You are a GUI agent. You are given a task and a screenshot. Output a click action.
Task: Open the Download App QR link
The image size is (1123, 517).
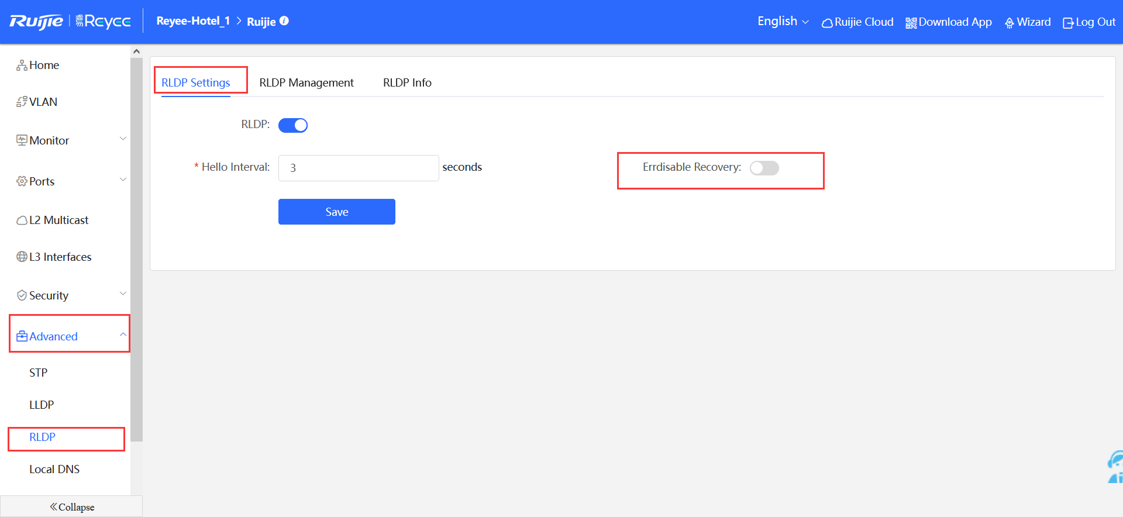pos(948,22)
